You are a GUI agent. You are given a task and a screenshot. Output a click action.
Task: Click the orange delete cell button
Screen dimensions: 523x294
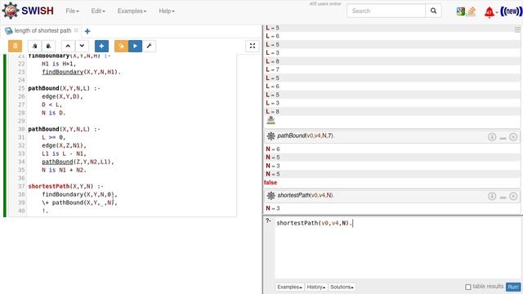(x=15, y=46)
